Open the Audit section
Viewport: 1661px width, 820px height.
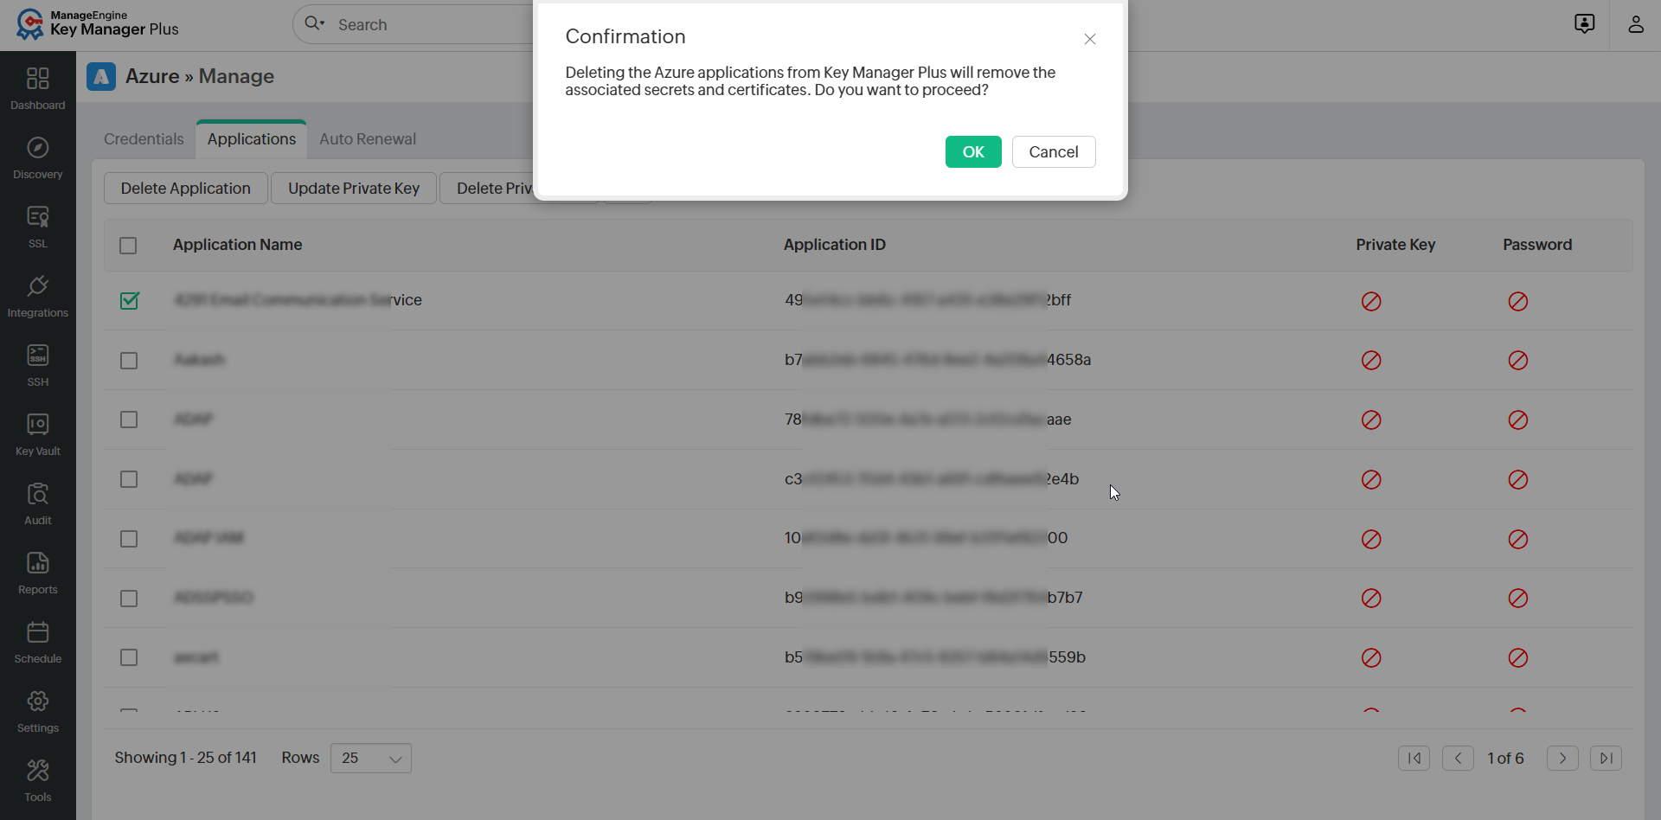tap(37, 502)
